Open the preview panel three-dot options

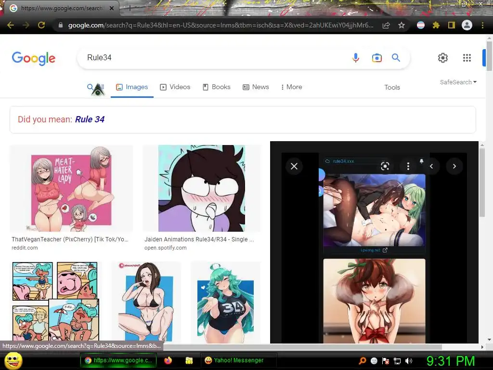408,166
